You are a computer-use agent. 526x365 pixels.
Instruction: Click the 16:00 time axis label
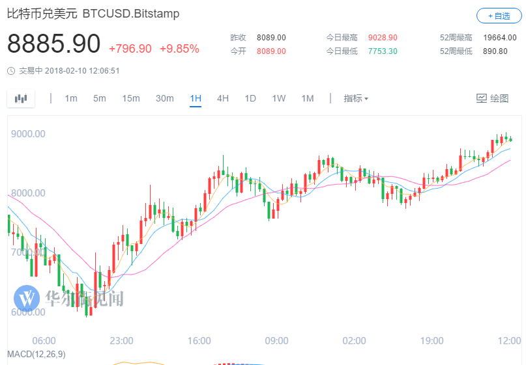click(199, 341)
